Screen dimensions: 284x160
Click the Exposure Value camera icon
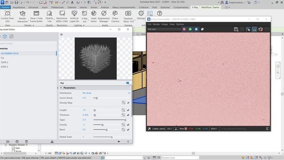point(128,13)
